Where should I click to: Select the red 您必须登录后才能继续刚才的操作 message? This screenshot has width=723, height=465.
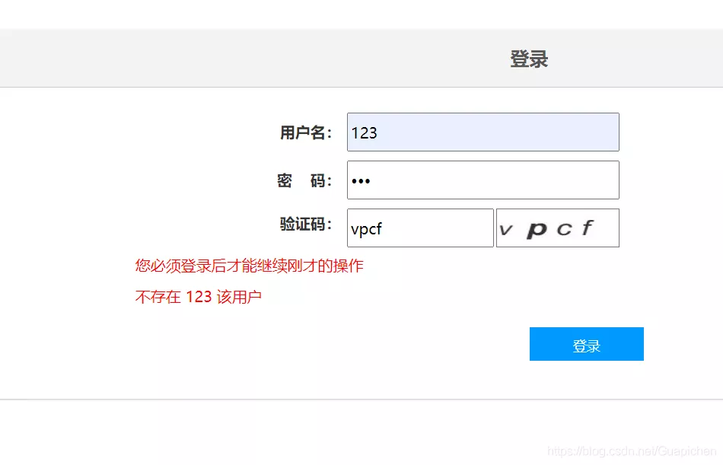pos(249,266)
